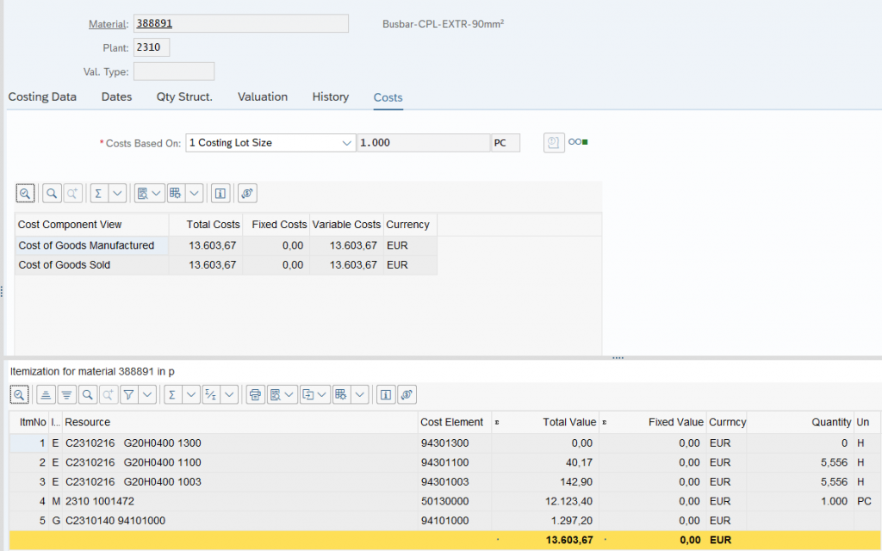Open the Costs Based On dropdown
The width and height of the screenshot is (882, 551).
(347, 143)
